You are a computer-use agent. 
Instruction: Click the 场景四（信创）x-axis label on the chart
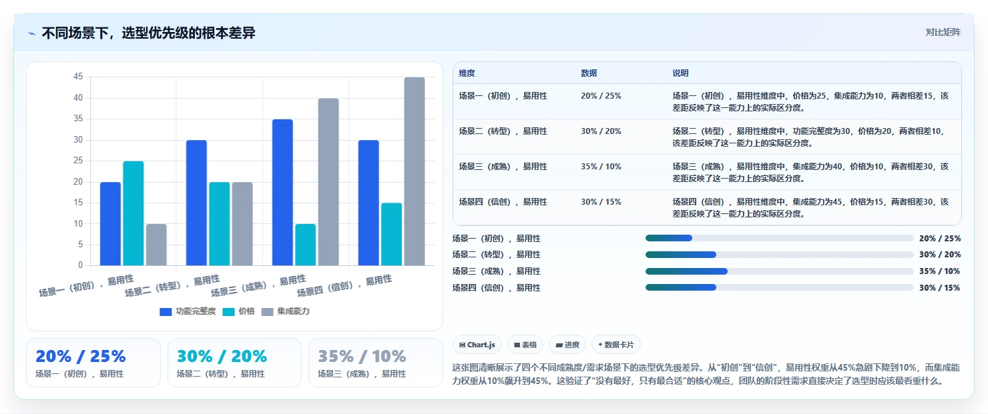point(344,285)
